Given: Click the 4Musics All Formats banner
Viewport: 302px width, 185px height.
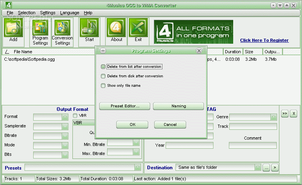Looking at the screenshot, I should [x=193, y=32].
